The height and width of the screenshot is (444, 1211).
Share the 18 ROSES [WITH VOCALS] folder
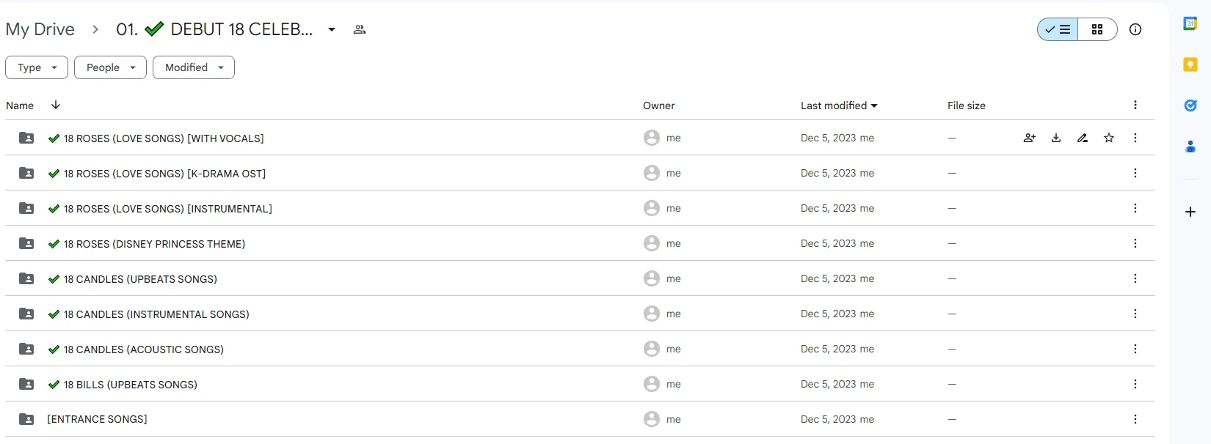(1030, 138)
